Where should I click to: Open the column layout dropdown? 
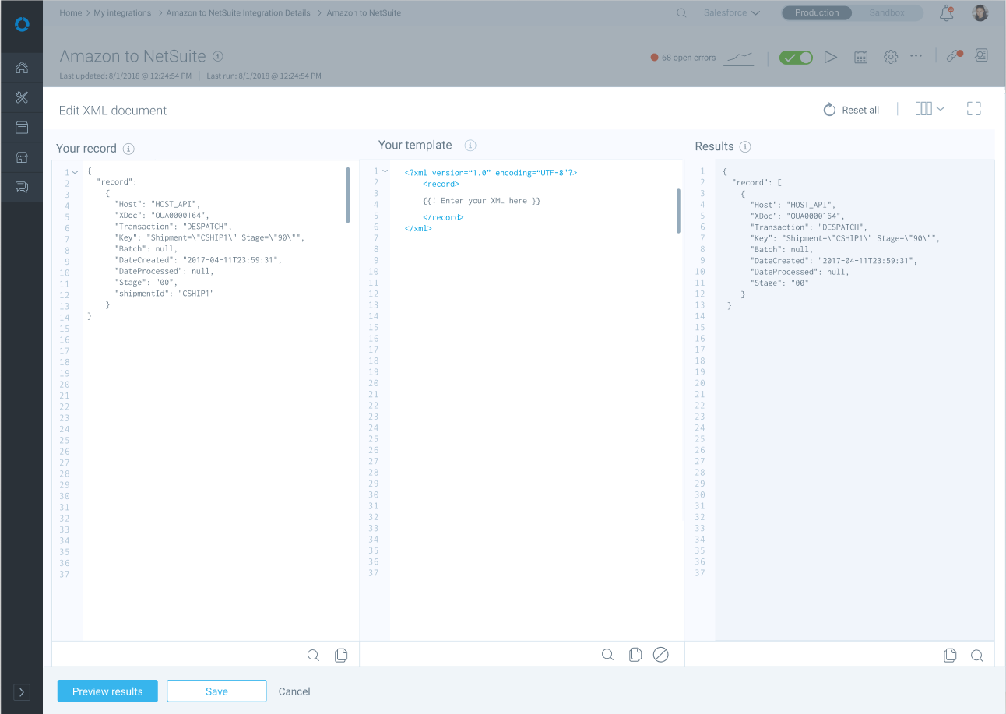click(930, 109)
